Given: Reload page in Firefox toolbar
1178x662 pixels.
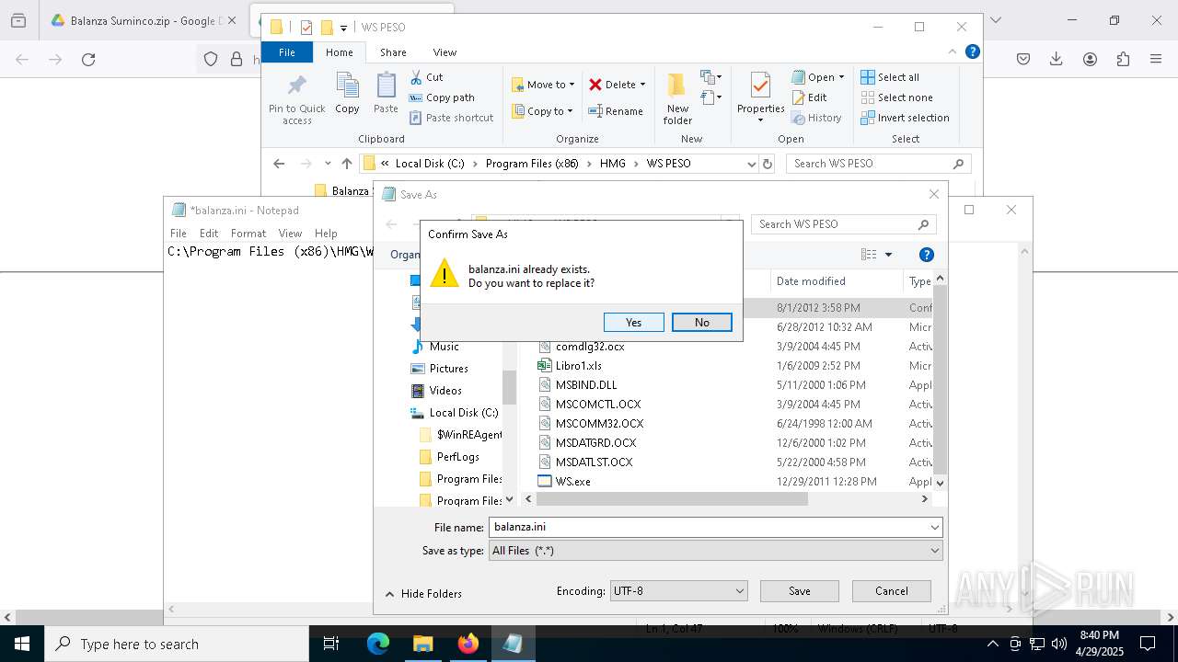Looking at the screenshot, I should coord(88,60).
